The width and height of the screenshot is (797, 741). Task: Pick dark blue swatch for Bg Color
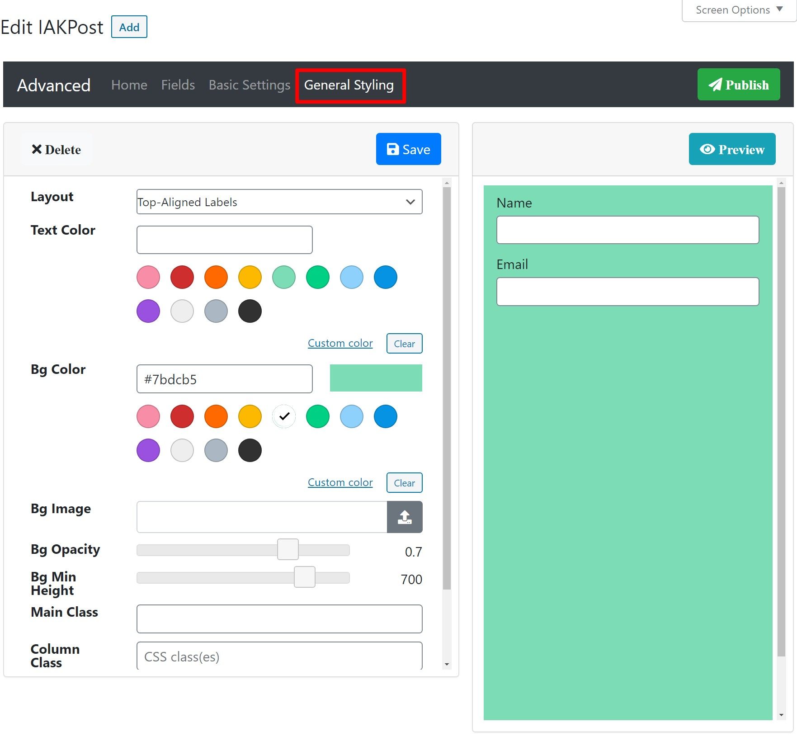[x=386, y=416]
